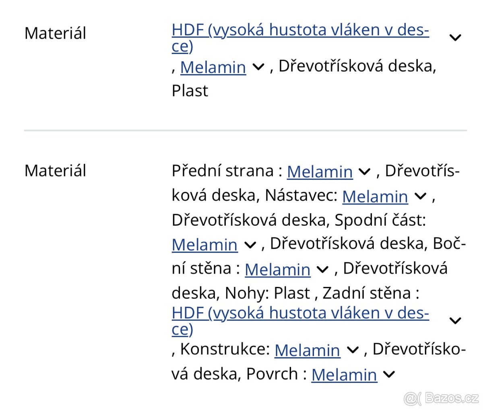Viewport: 483px width, 410px height.
Task: Click the Melamin link in the first Materiál row
Action: pyautogui.click(x=213, y=67)
